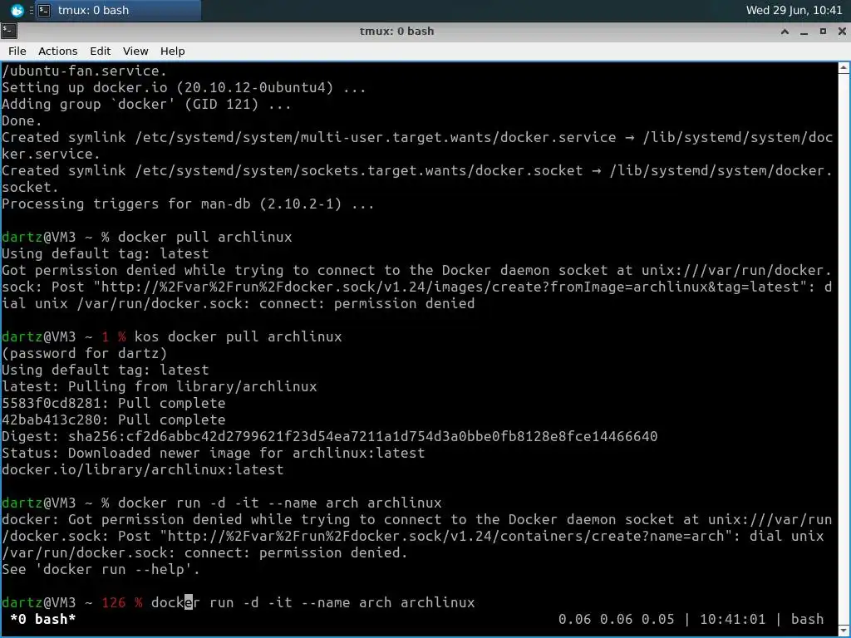Viewport: 851px width, 638px height.
Task: Open the Edit menu
Action: click(100, 51)
